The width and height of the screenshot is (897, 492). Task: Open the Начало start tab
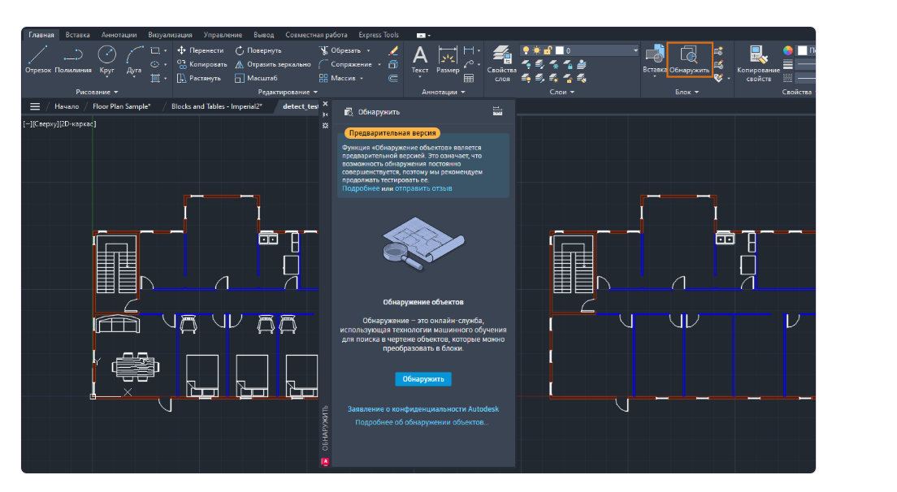67,106
